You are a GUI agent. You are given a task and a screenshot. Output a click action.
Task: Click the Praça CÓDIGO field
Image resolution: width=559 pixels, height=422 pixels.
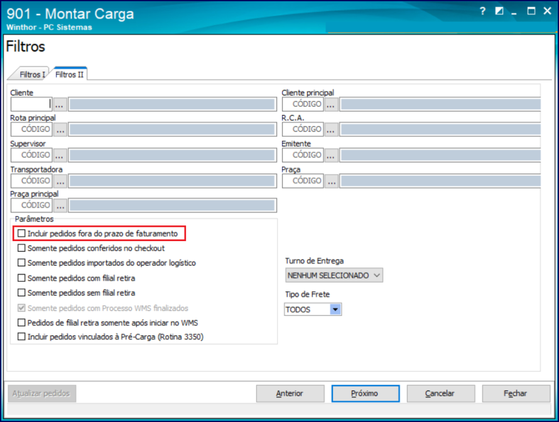click(303, 181)
